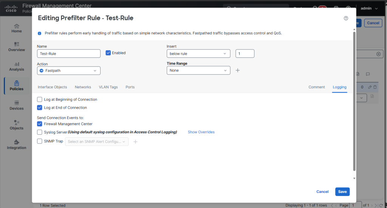The image size is (387, 208).
Task: Open the admin user menu
Action: point(369,8)
